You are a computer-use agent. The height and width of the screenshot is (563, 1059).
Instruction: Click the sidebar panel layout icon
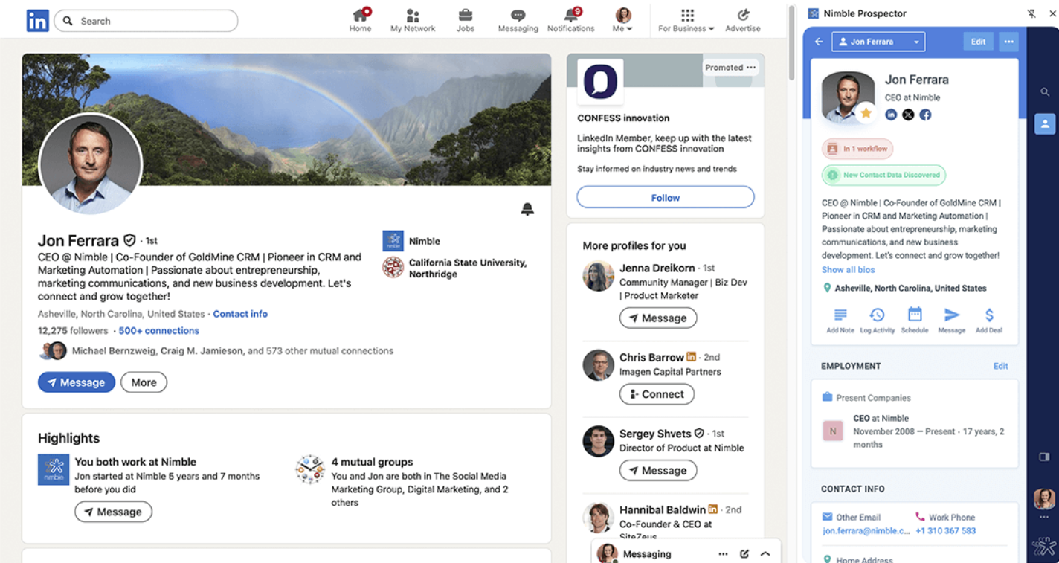click(1044, 456)
